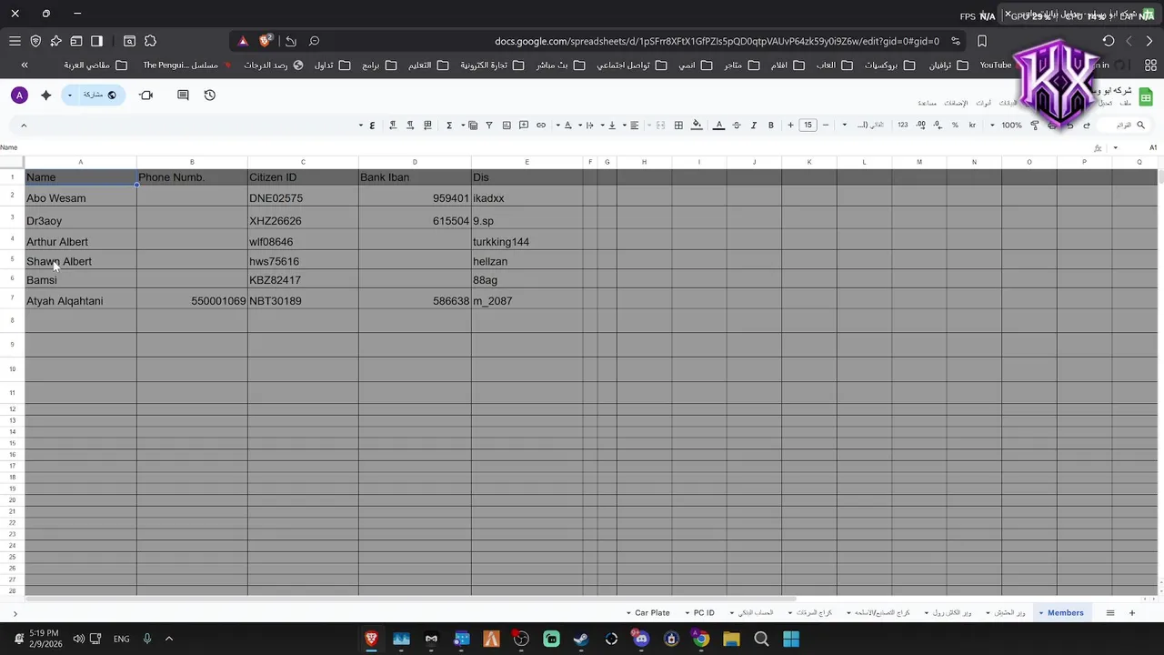This screenshot has width=1164, height=655.
Task: Apply strikethrough formatting from toolbar
Action: (x=737, y=125)
